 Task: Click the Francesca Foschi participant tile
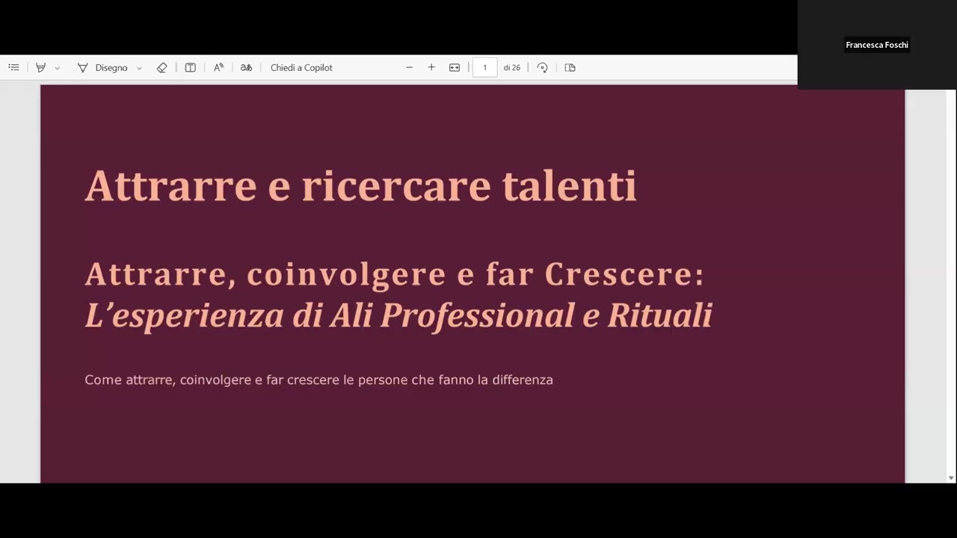coord(877,45)
